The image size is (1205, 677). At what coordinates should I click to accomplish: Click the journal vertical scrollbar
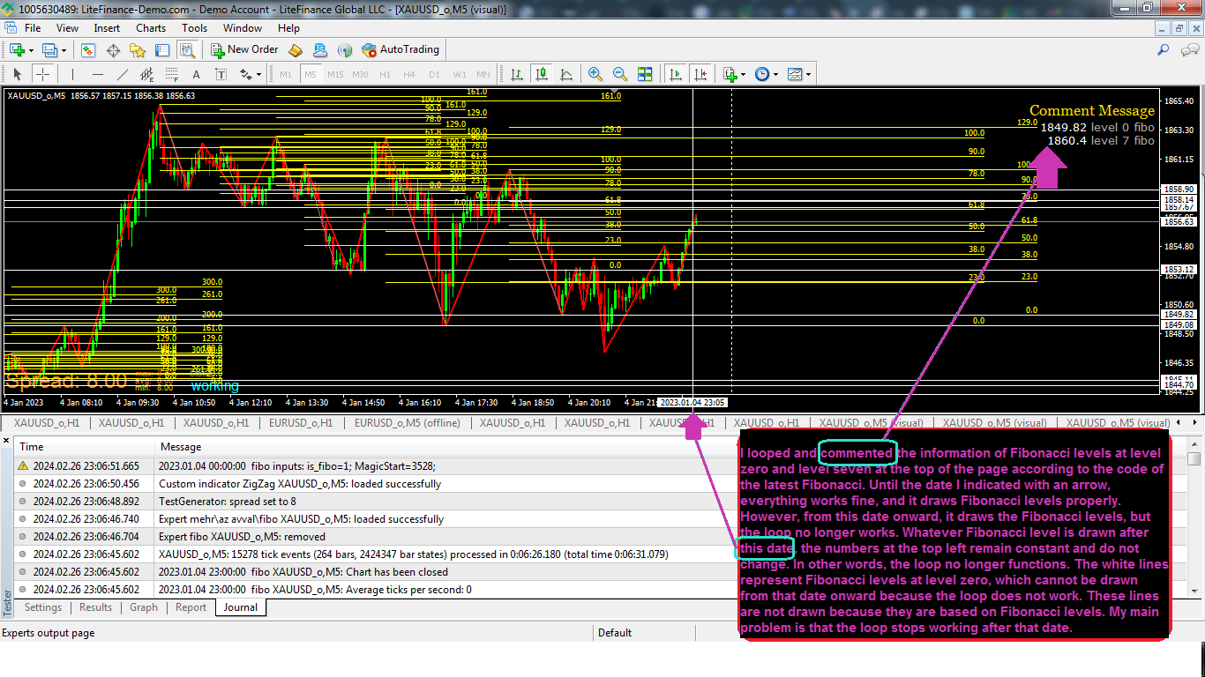[1194, 518]
